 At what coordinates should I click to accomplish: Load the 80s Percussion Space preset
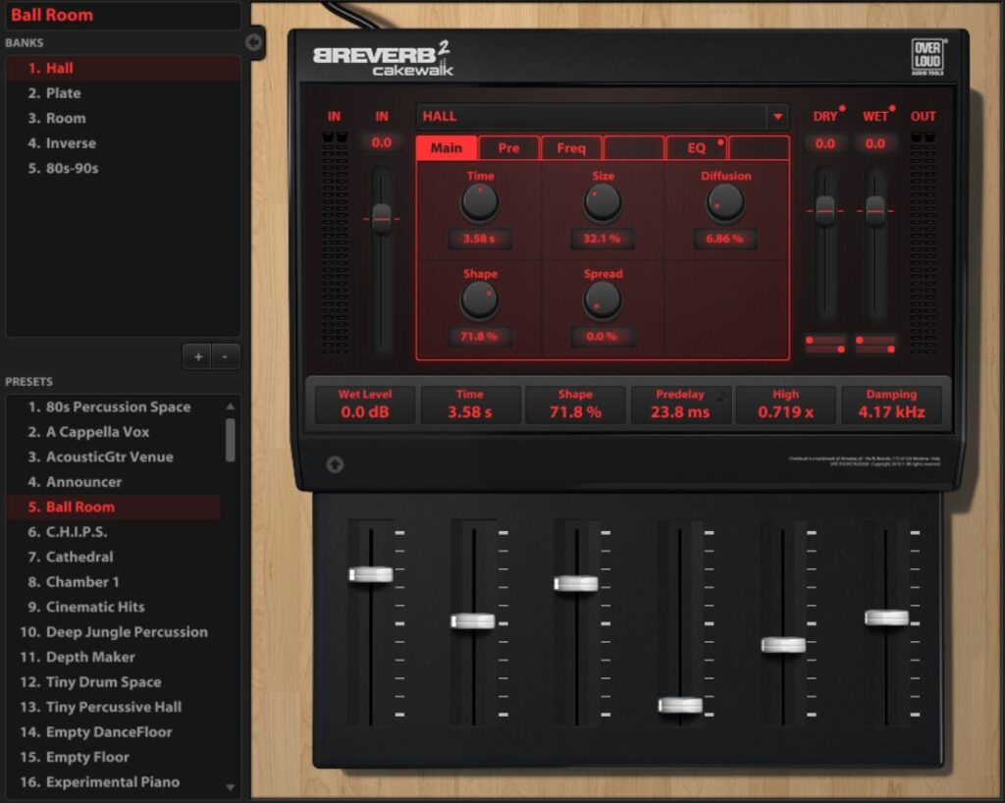coord(114,407)
